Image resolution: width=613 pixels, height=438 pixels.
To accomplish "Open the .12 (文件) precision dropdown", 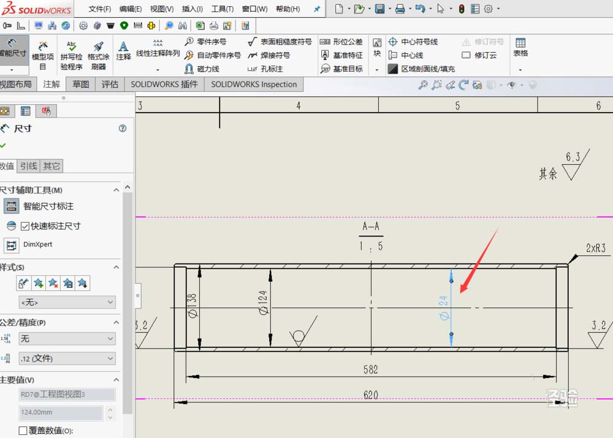I will 67,358.
